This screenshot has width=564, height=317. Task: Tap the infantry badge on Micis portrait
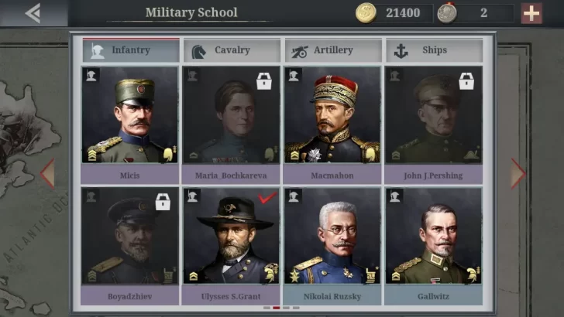(91, 76)
